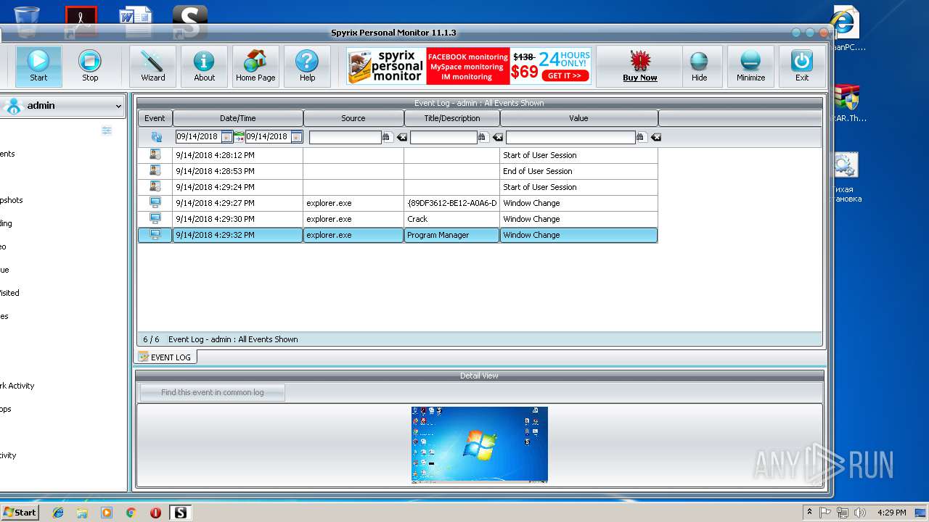Open the start date calendar picker
The image size is (929, 522).
[x=226, y=137]
